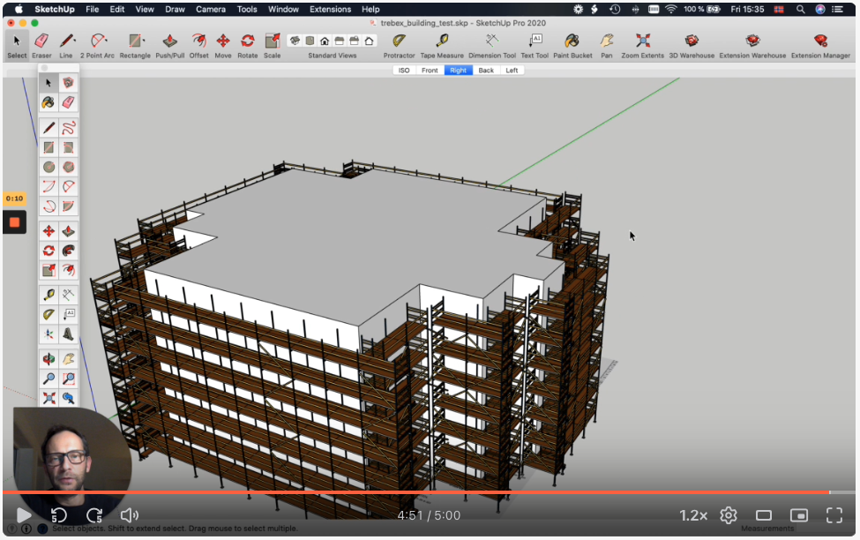Open the Draw menu

175,10
